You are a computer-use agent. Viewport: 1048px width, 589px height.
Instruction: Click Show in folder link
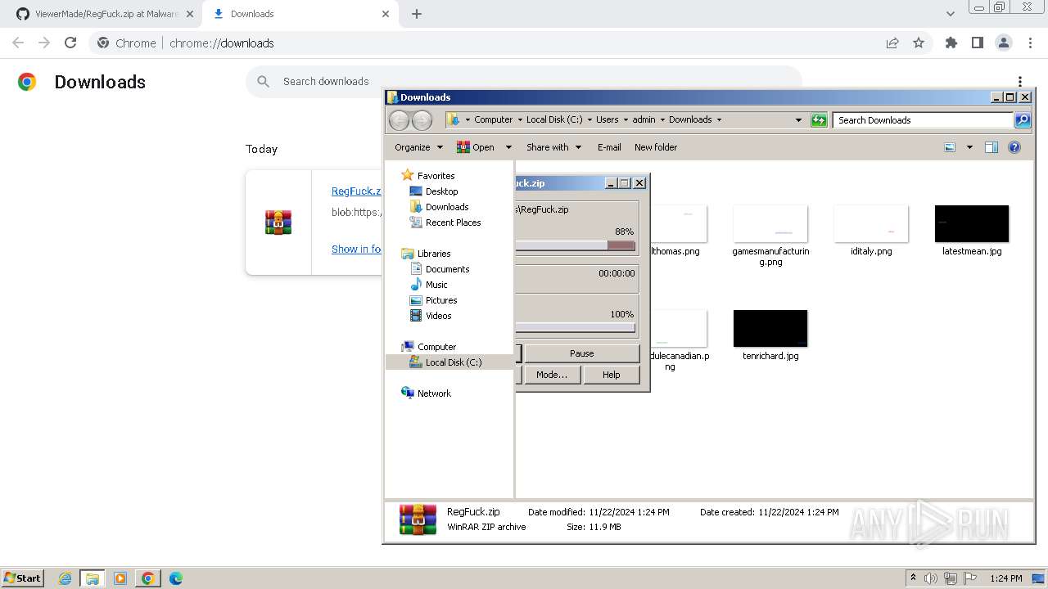[x=356, y=249]
